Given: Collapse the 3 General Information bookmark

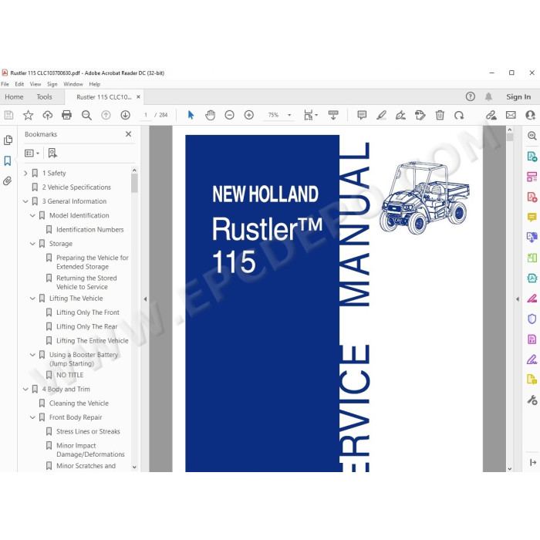Looking at the screenshot, I should (x=25, y=201).
